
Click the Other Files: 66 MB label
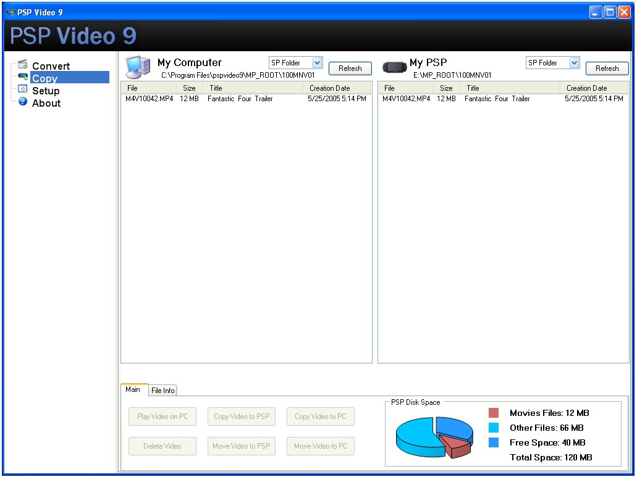[546, 428]
